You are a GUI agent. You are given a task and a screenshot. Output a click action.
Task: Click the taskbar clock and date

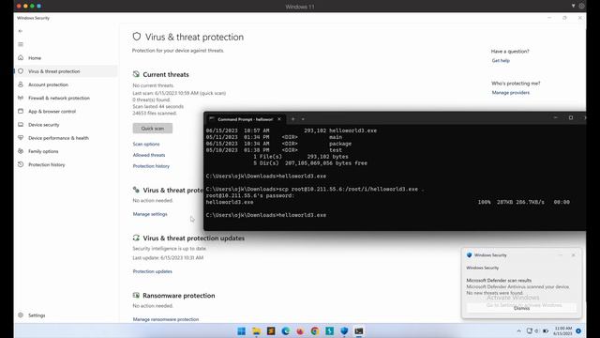[562, 331]
